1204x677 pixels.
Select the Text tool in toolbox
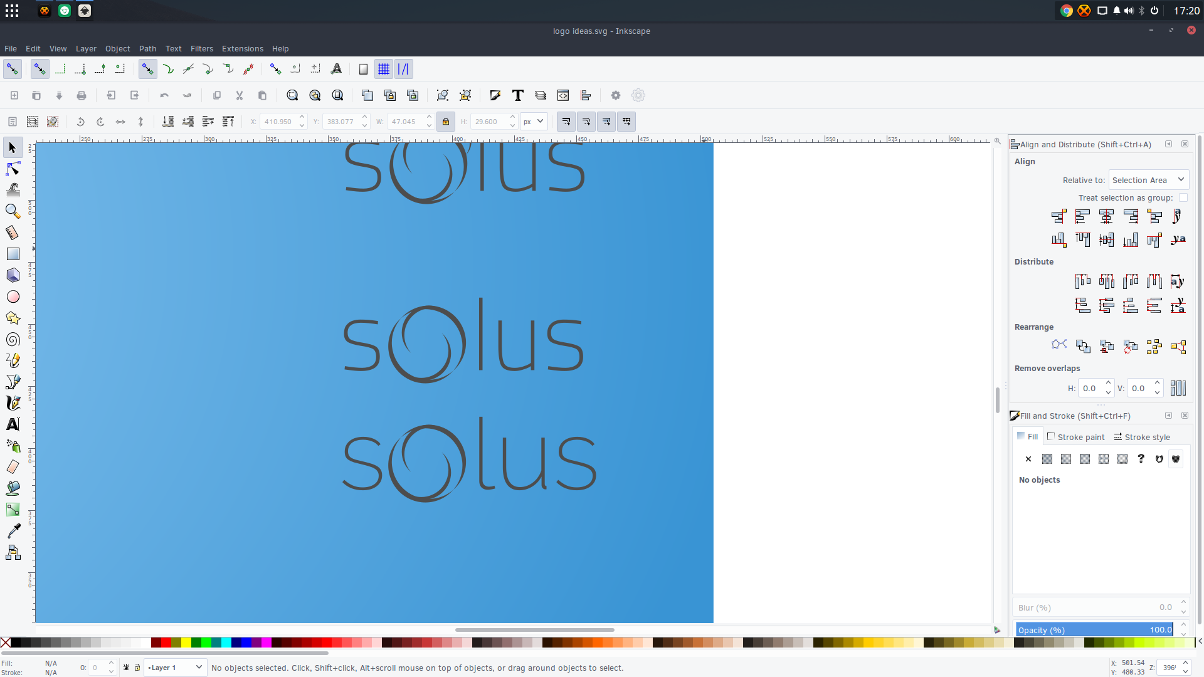click(13, 424)
